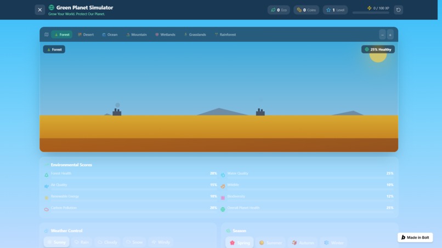The height and width of the screenshot is (248, 442).
Task: Click the Forest Health progress bar
Action: (134, 177)
